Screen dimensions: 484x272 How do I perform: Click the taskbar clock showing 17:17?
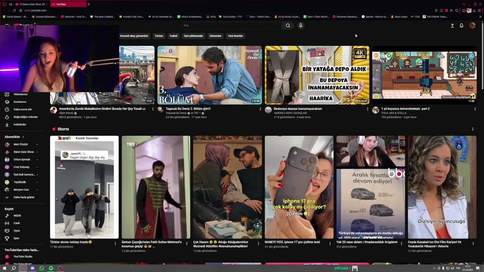tap(468, 268)
